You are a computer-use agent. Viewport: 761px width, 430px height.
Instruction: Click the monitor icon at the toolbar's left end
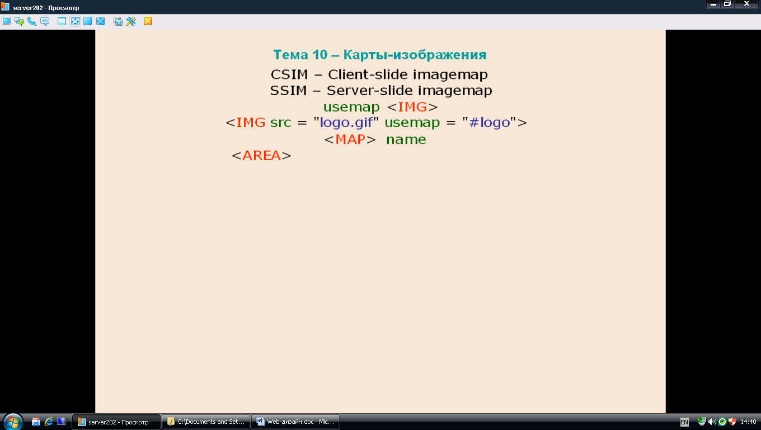tap(6, 21)
